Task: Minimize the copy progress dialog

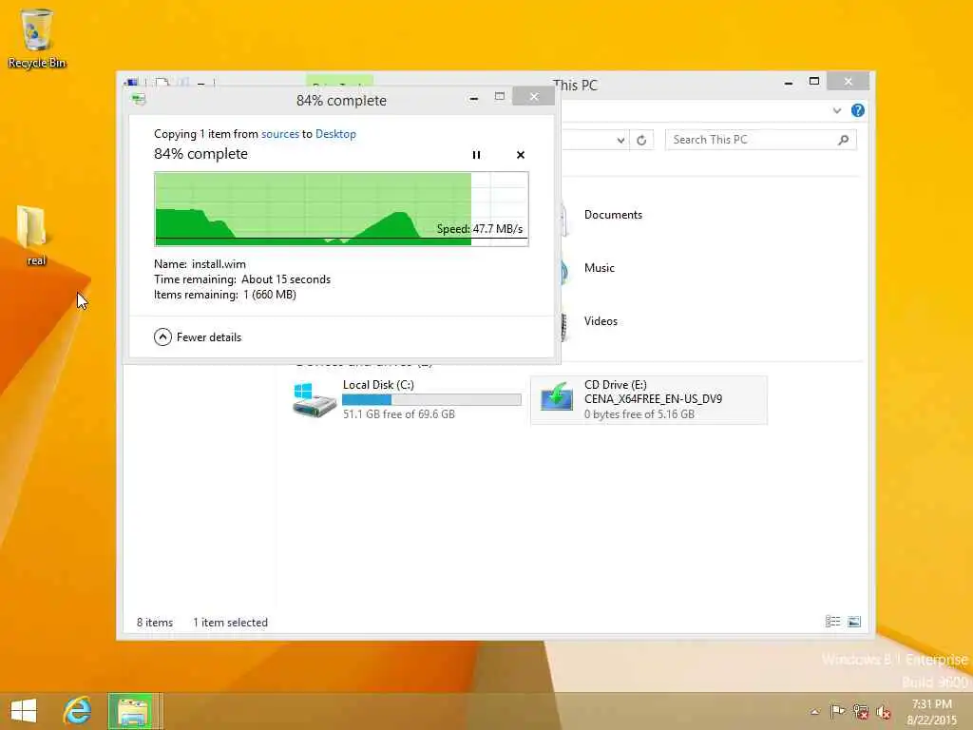Action: (473, 98)
